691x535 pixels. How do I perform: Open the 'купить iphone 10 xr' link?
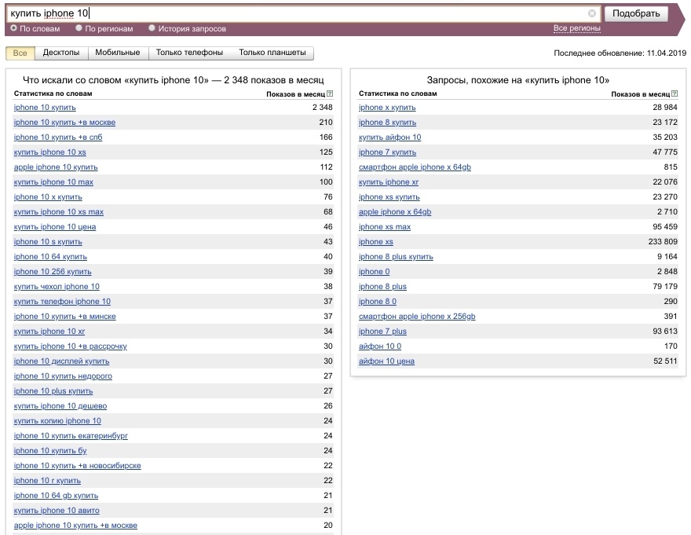coord(49,332)
